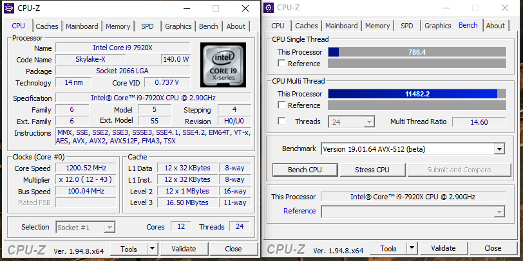Click Close button in left CPU-Z window
This screenshot has width=523, height=261.
click(233, 249)
